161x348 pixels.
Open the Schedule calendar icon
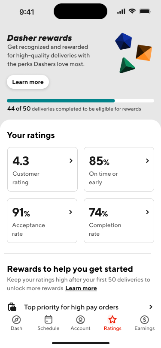[x=48, y=320]
